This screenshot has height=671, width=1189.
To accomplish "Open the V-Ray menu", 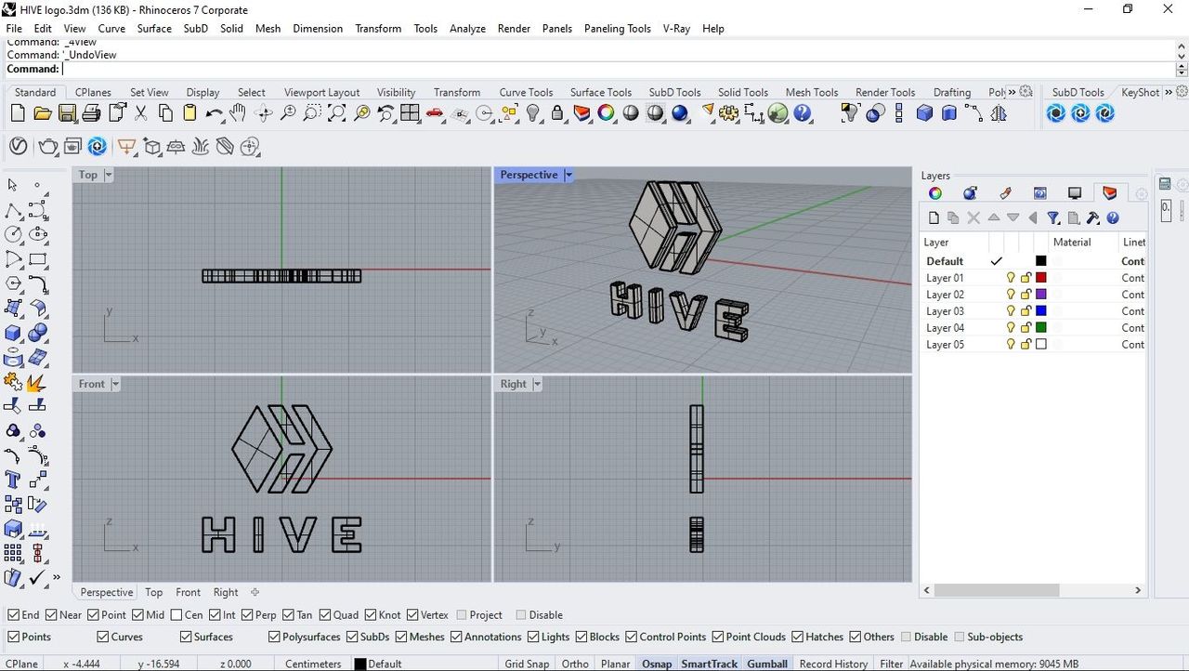I will (x=676, y=29).
